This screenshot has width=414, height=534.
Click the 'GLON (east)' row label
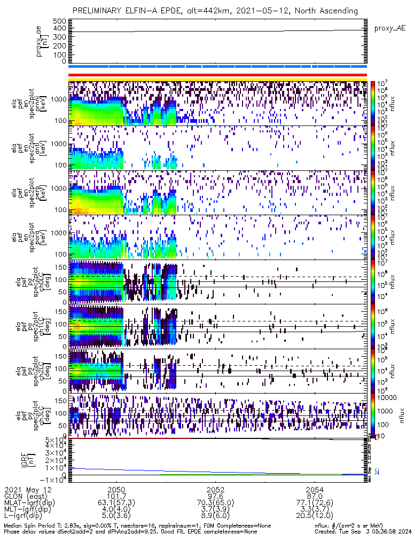coord(27,497)
